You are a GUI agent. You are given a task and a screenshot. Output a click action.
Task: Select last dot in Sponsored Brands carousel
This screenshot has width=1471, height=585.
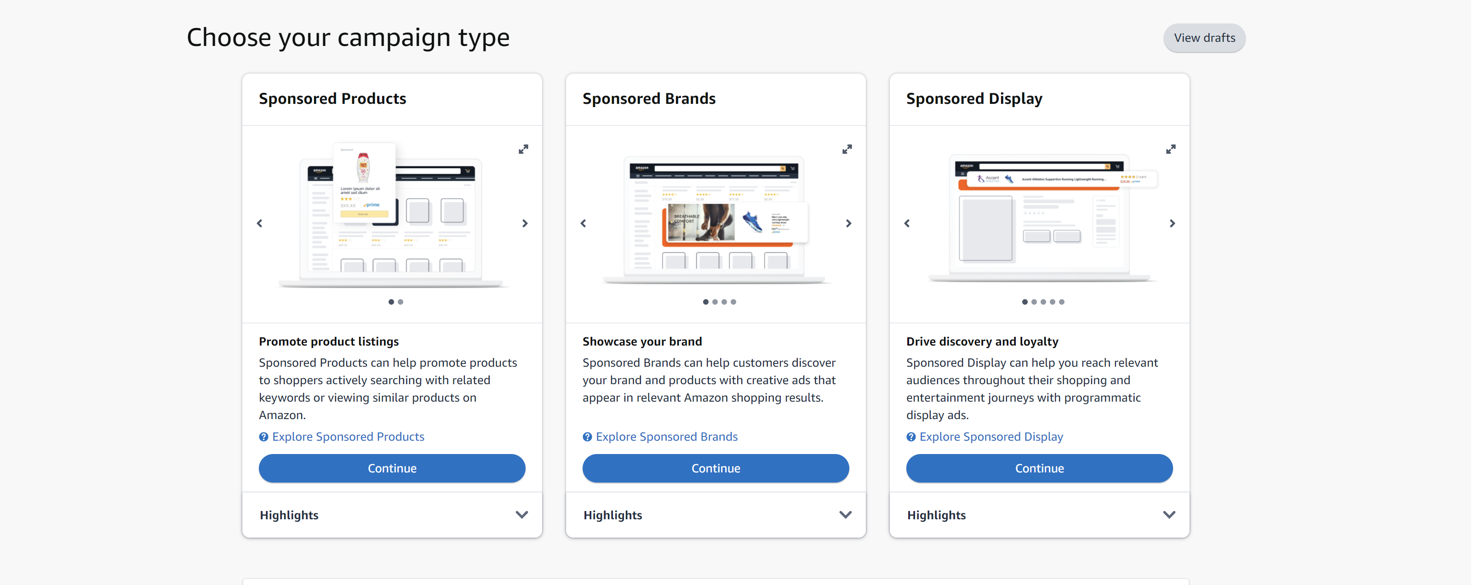pos(733,302)
